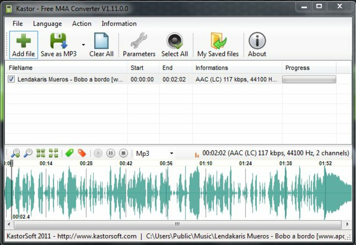The height and width of the screenshot is (245, 356).
Task: Click the waveform at 00:14 marker
Action: point(46,163)
